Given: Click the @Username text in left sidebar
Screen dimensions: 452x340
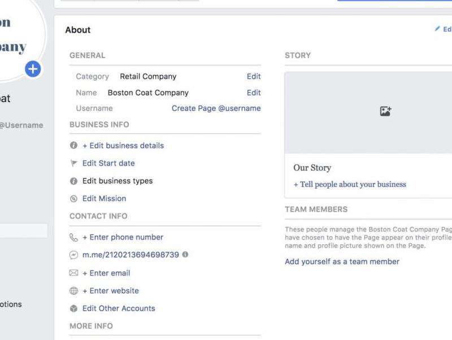Looking at the screenshot, I should (x=21, y=125).
